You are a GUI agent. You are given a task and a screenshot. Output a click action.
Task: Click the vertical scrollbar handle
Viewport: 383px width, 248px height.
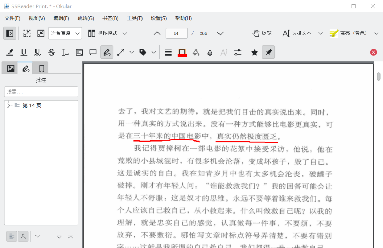point(379,77)
